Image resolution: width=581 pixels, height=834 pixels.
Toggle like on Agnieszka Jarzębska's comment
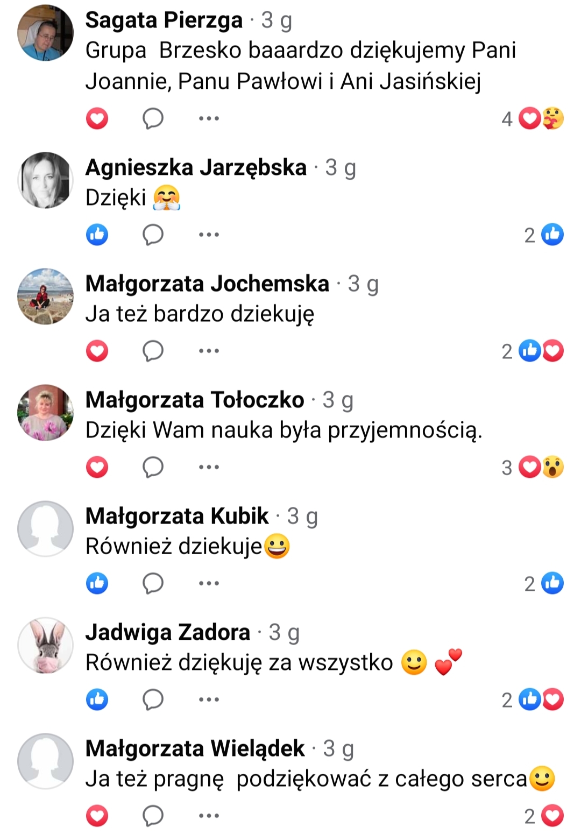point(97,235)
